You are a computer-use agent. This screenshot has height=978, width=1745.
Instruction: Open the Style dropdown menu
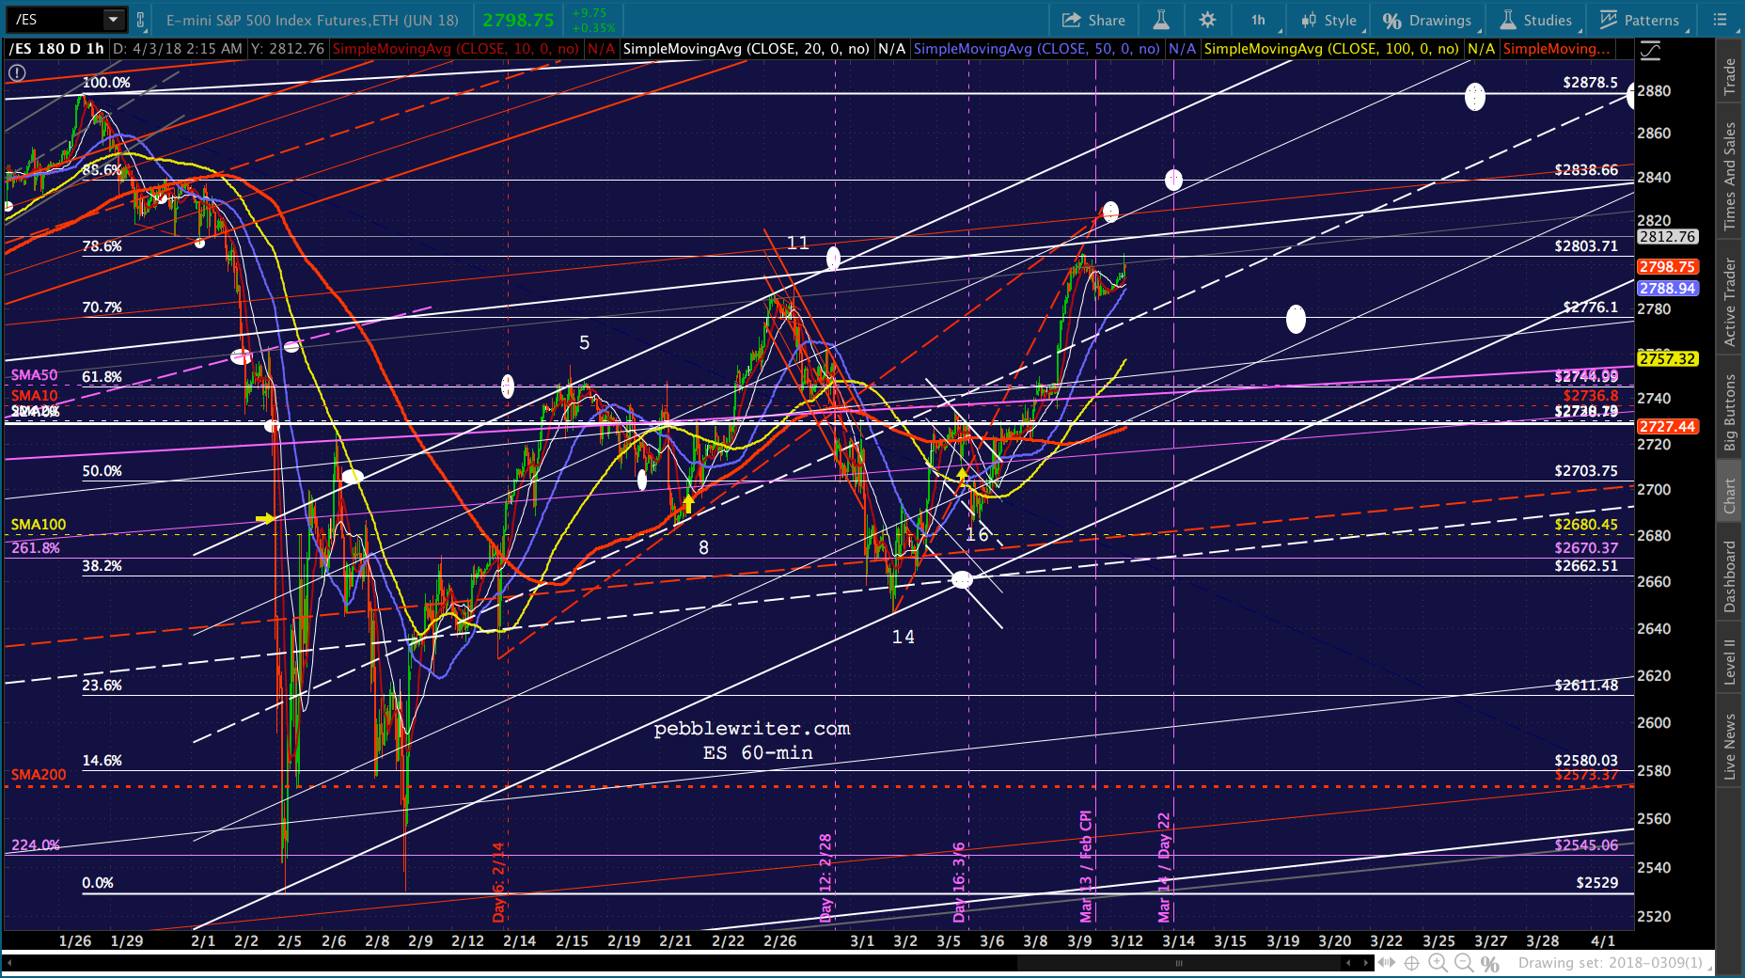click(x=1329, y=20)
